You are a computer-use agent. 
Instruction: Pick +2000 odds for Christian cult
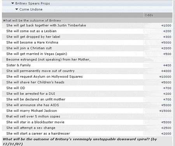coord(166,48)
